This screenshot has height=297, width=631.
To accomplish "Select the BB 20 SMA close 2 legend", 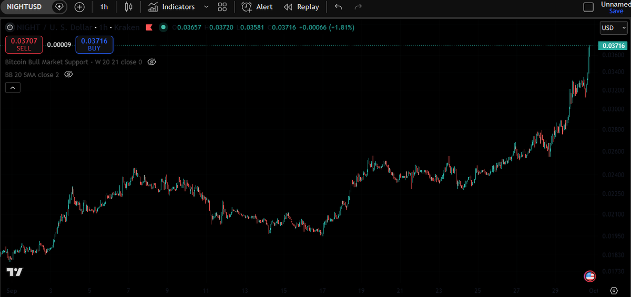I will tap(32, 75).
